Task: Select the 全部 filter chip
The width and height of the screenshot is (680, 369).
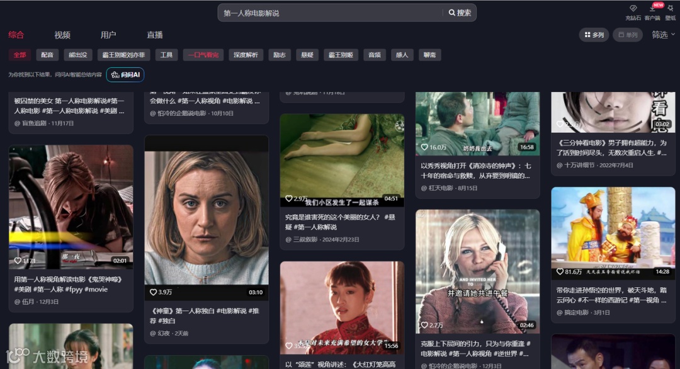Action: coord(20,55)
